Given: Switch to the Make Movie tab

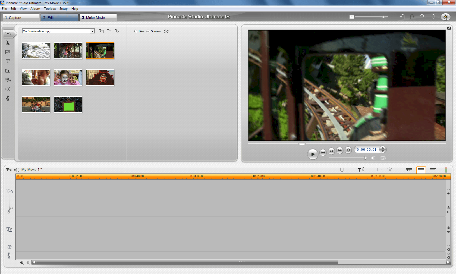Looking at the screenshot, I should point(98,18).
